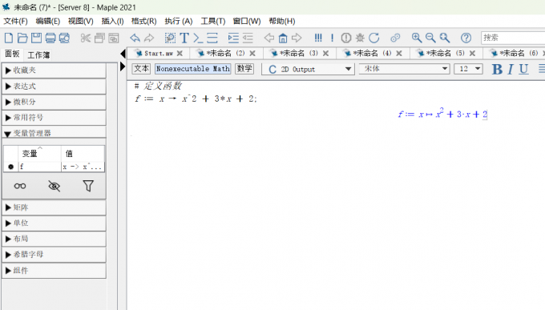Go back with the left arrow icon
545x310 pixels.
pyautogui.click(x=269, y=38)
